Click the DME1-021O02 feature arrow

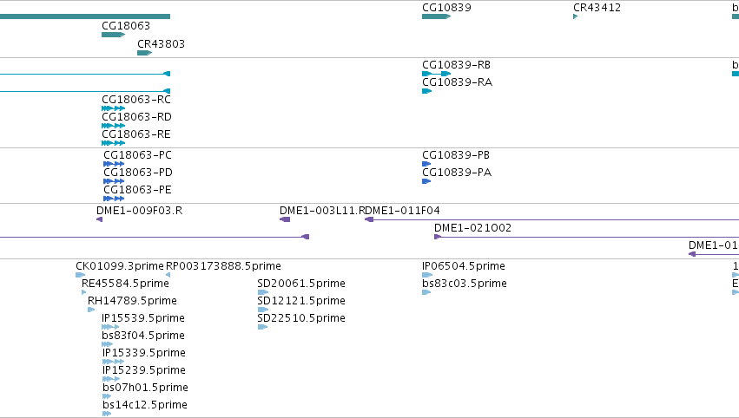click(438, 237)
